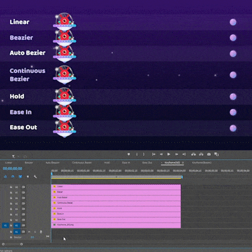Toggle the V8 track lock
The height and width of the screenshot is (252, 252).
[11, 187]
